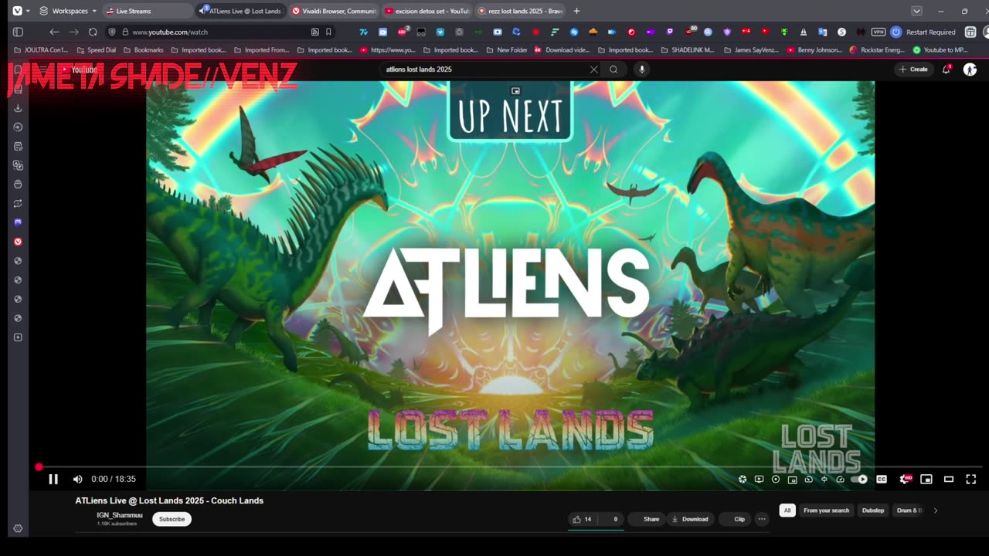This screenshot has width=989, height=556.
Task: Reload the current page
Action: [x=93, y=32]
